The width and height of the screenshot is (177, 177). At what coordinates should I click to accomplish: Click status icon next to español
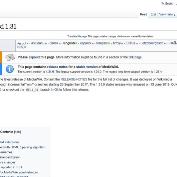point(93,43)
